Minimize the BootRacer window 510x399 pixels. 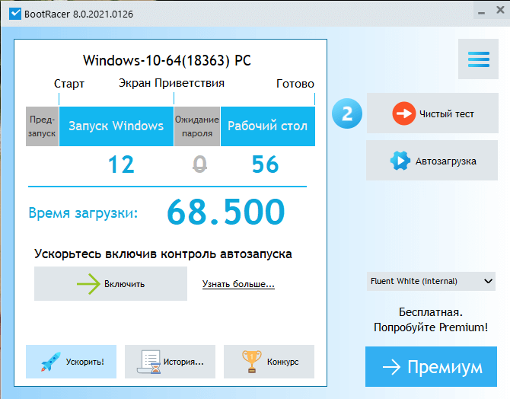point(481,13)
